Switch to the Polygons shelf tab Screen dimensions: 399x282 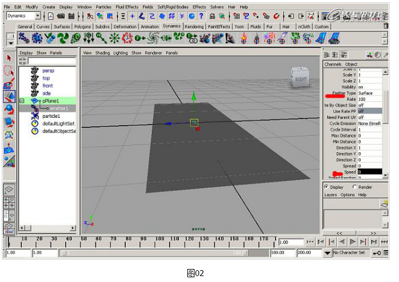click(x=82, y=27)
